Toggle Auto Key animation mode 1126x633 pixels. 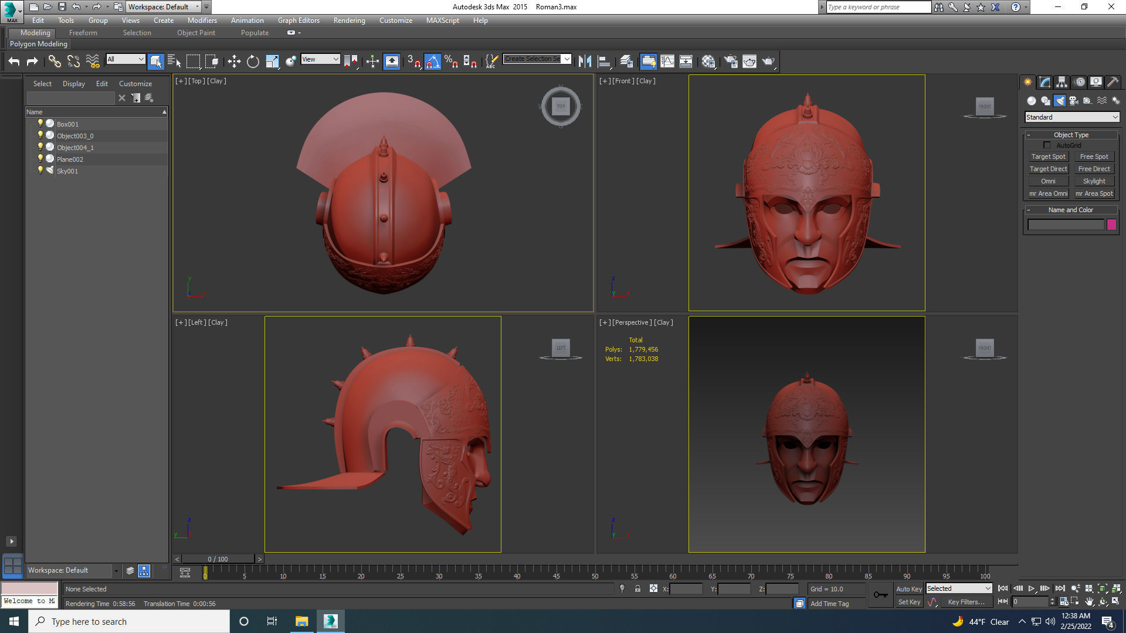pyautogui.click(x=909, y=589)
